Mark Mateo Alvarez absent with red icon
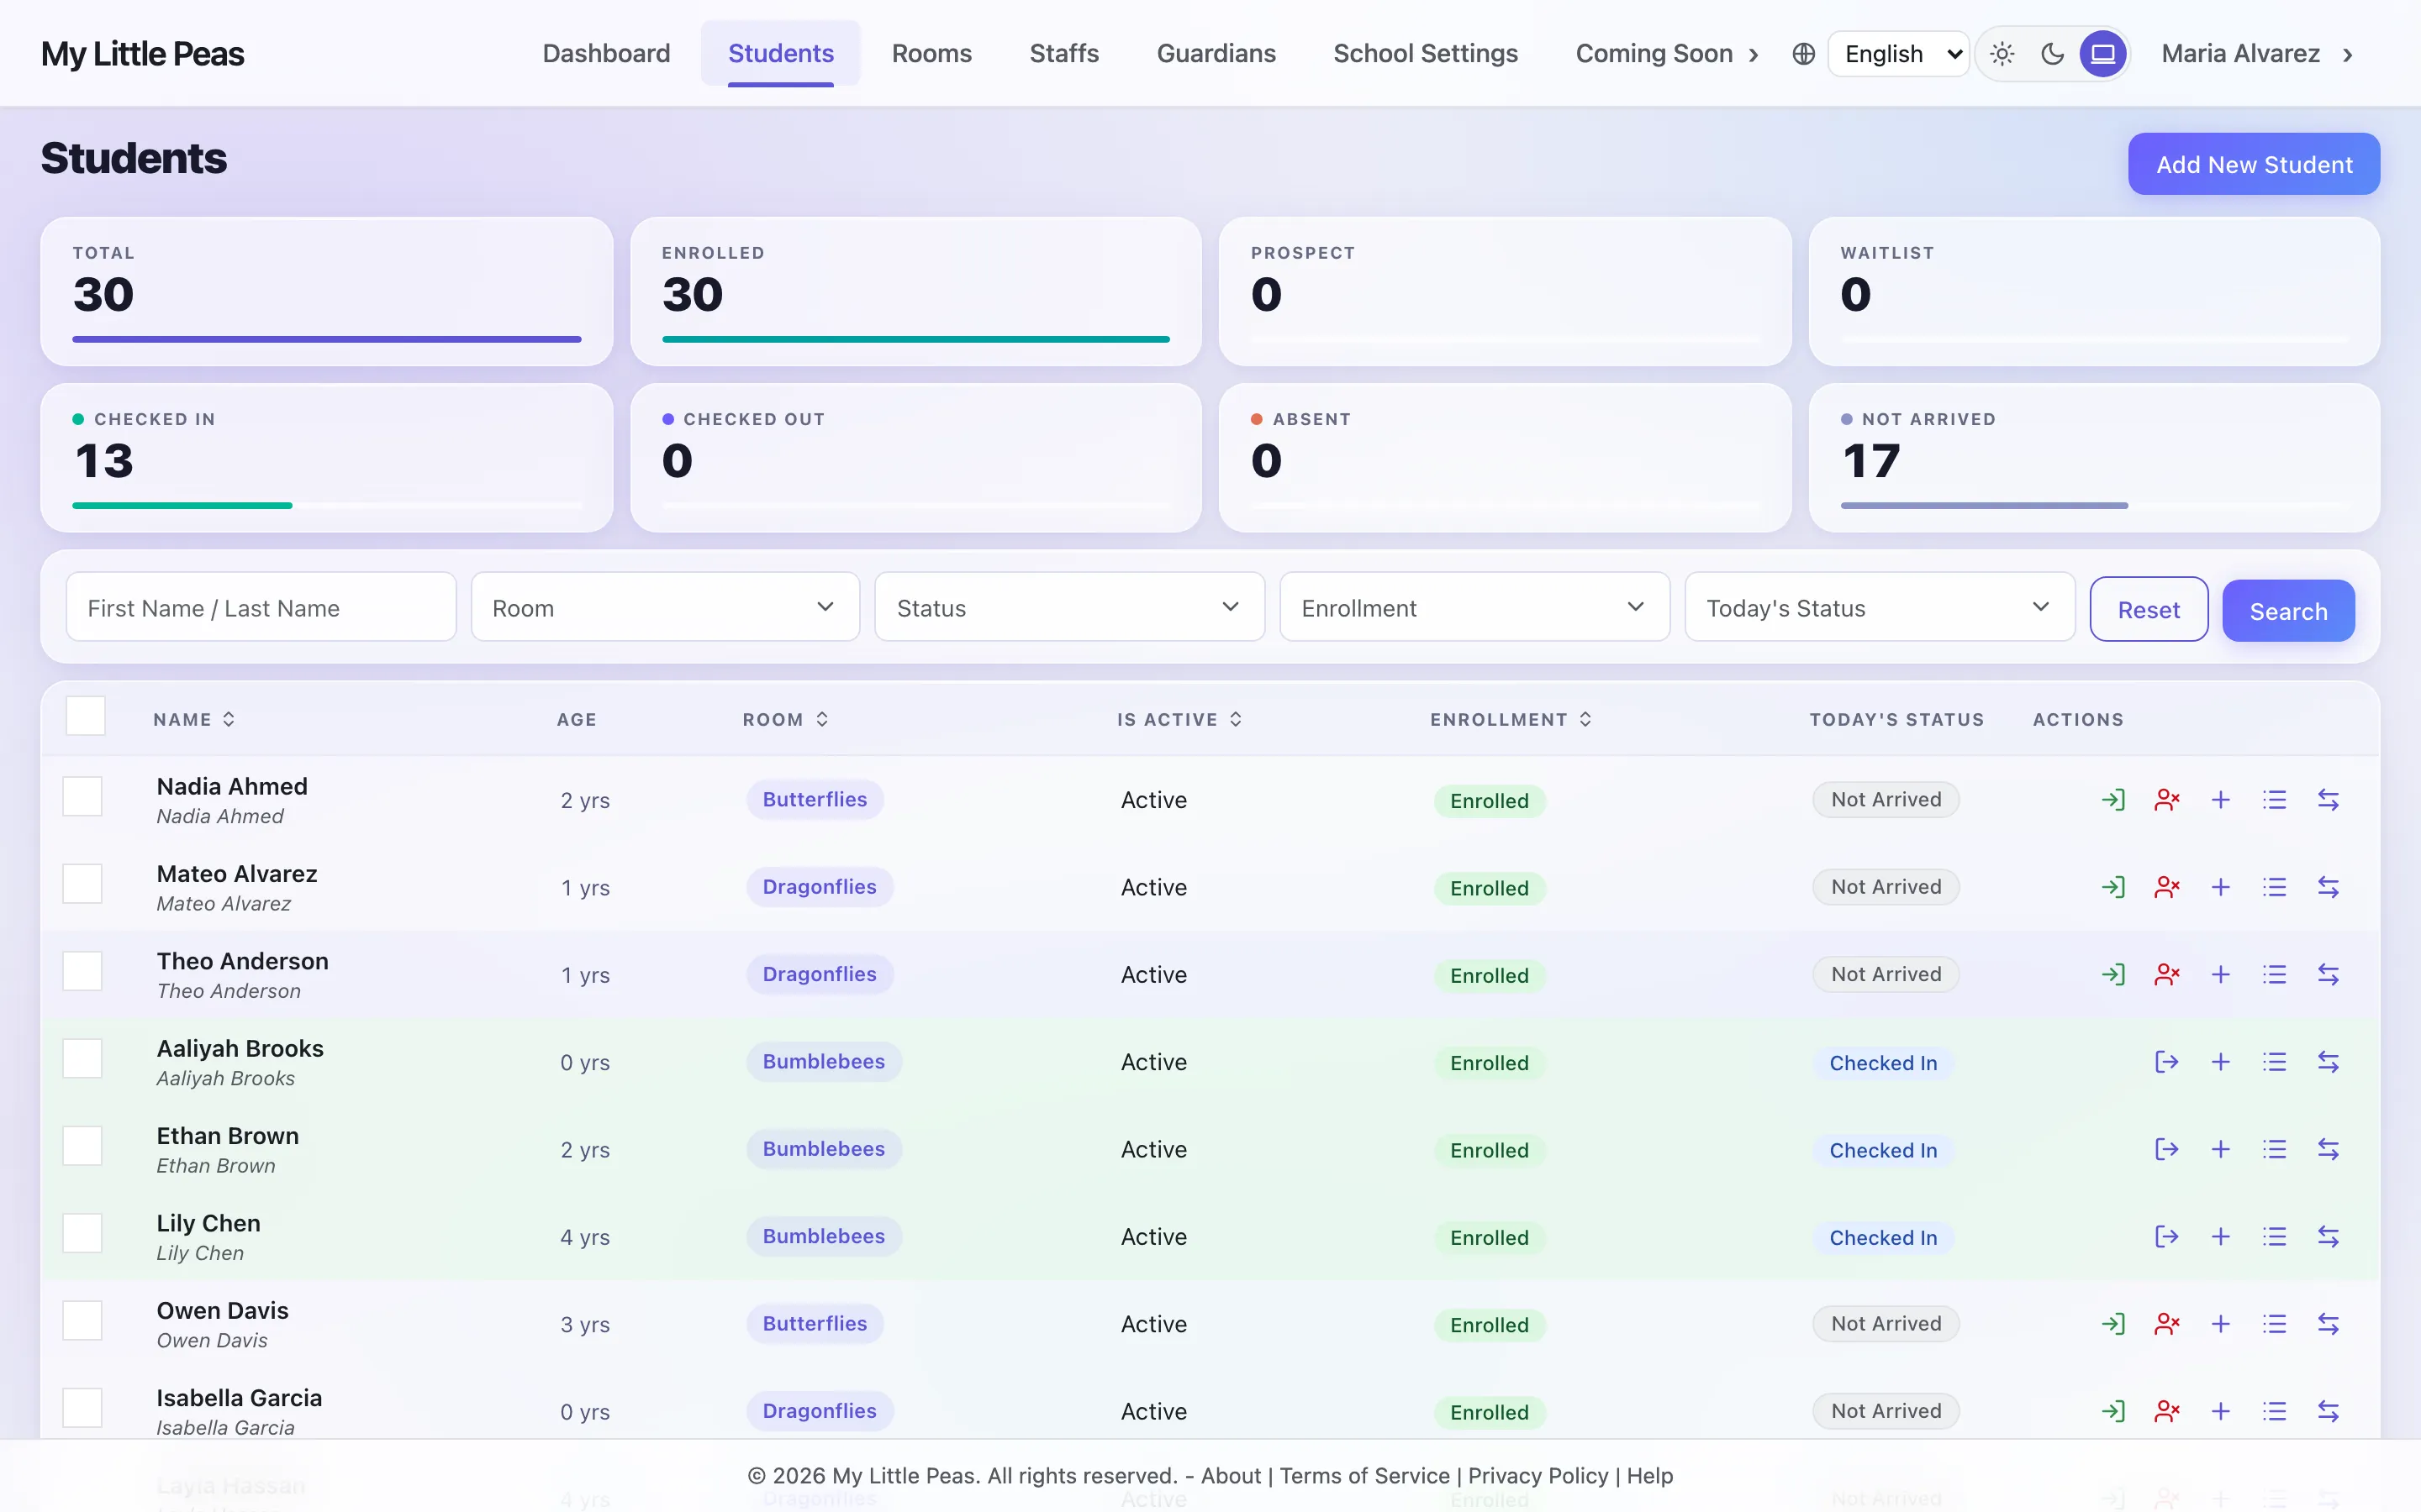The width and height of the screenshot is (2421, 1512). tap(2167, 887)
